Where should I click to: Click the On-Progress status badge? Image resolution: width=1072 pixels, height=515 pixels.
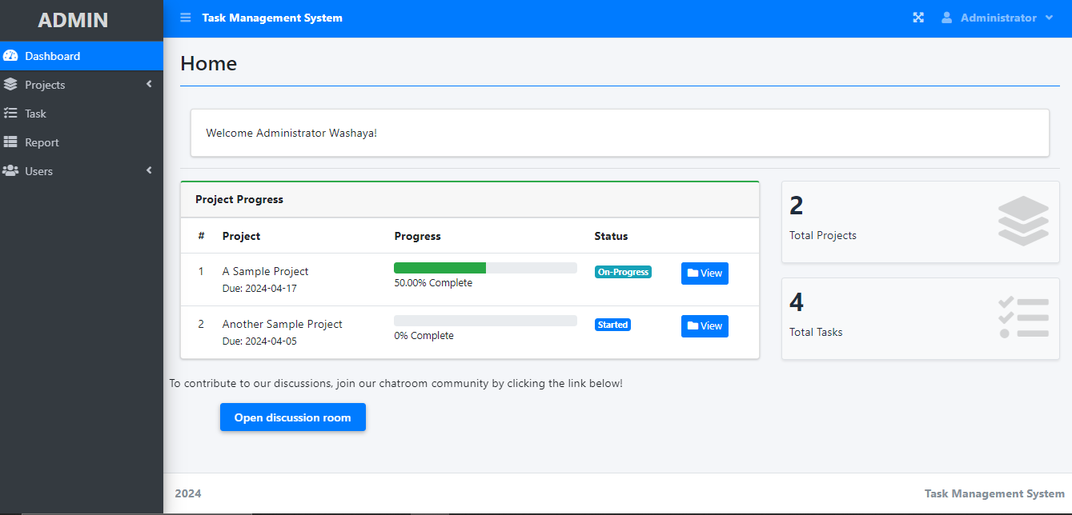point(623,272)
